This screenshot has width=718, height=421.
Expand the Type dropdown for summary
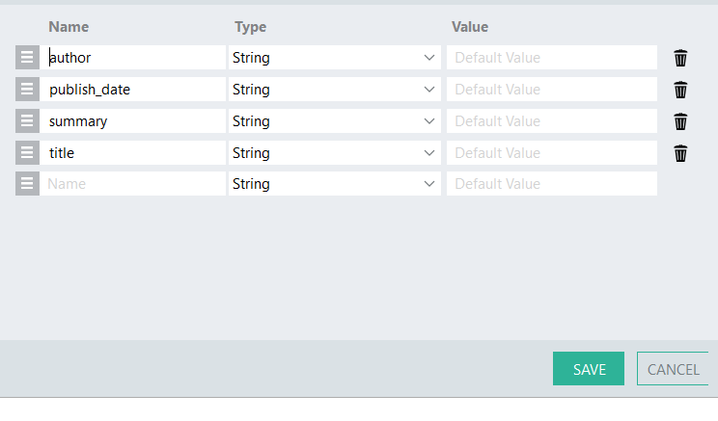tap(335, 120)
